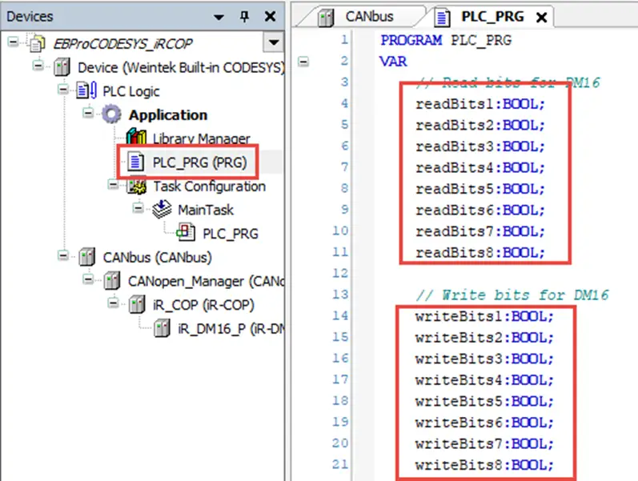Image resolution: width=638 pixels, height=481 pixels.
Task: Select the Application tree node
Action: (x=168, y=114)
